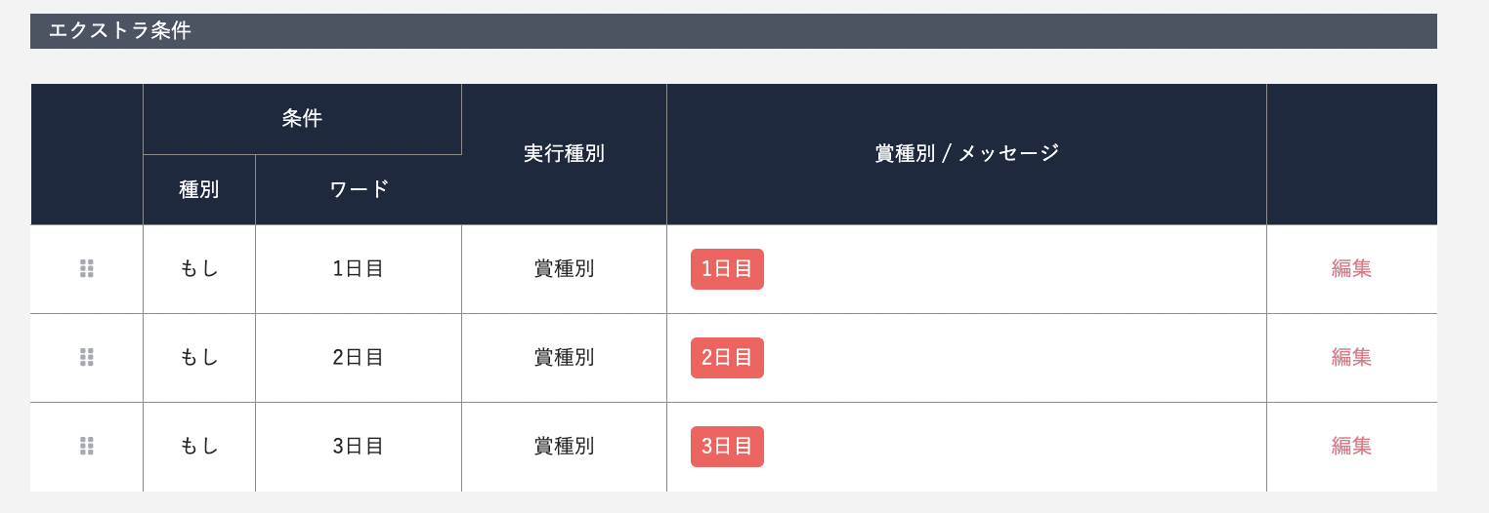Click もし in the third row
The width and height of the screenshot is (1489, 513).
coord(199,447)
